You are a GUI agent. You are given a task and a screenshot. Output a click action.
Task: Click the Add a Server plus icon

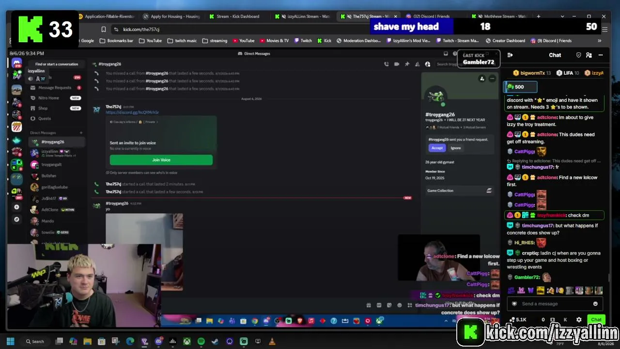[17, 207]
